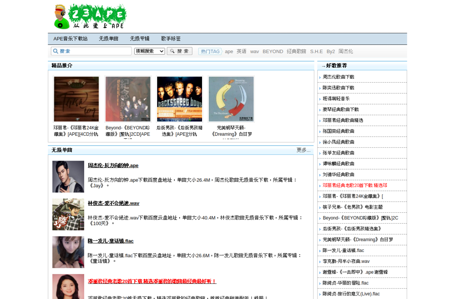
Task: Open 后街男孩精选集 album title link
Action: (179, 131)
